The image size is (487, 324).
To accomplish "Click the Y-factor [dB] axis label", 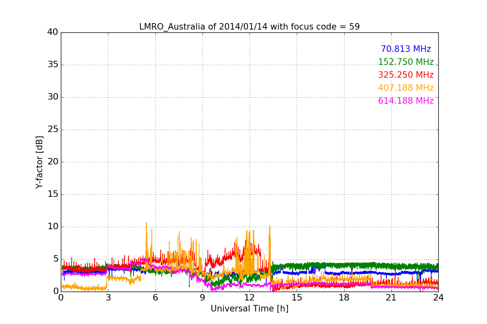I will click(39, 162).
